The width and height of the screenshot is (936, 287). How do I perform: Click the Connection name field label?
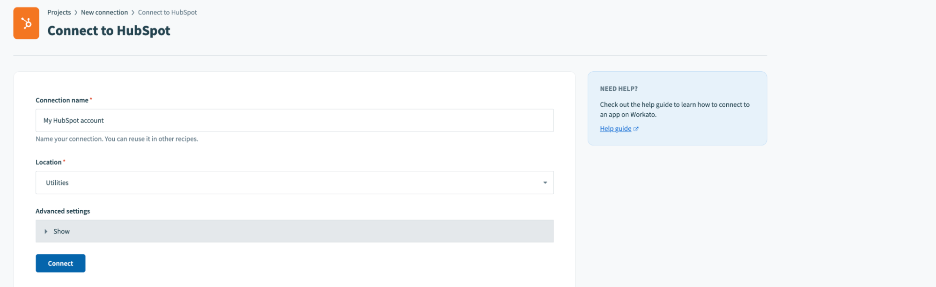click(x=62, y=100)
